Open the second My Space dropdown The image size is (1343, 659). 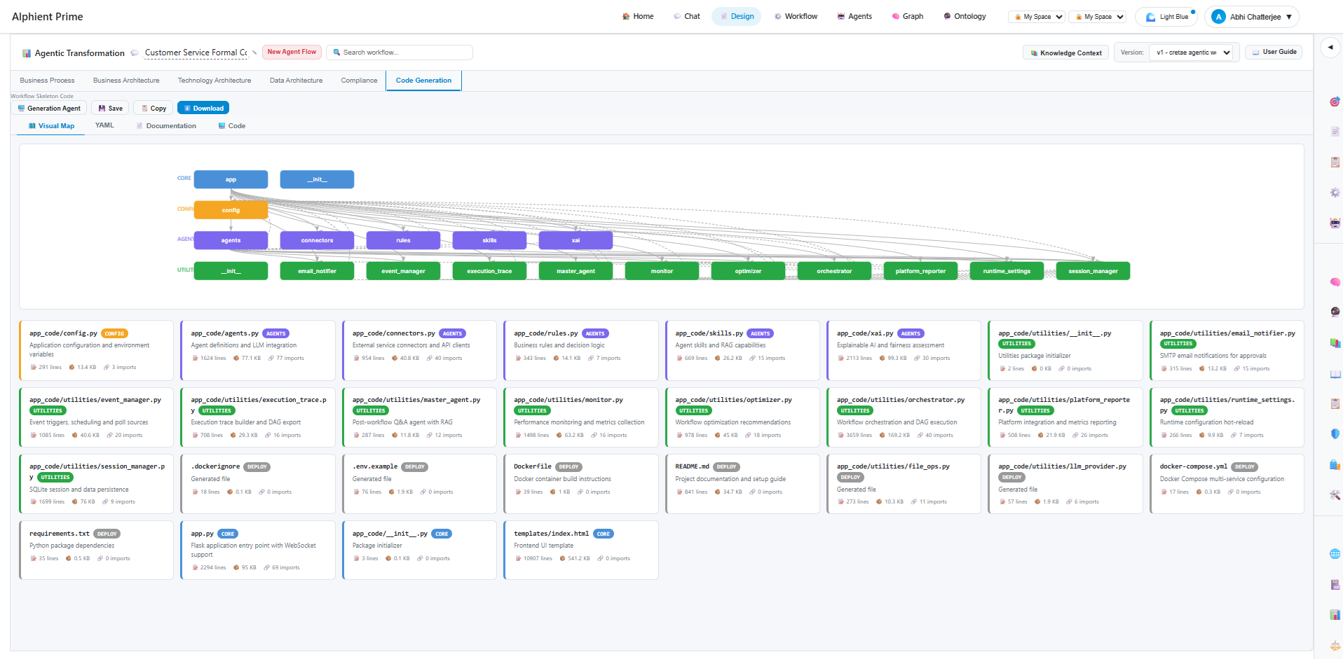[1098, 17]
